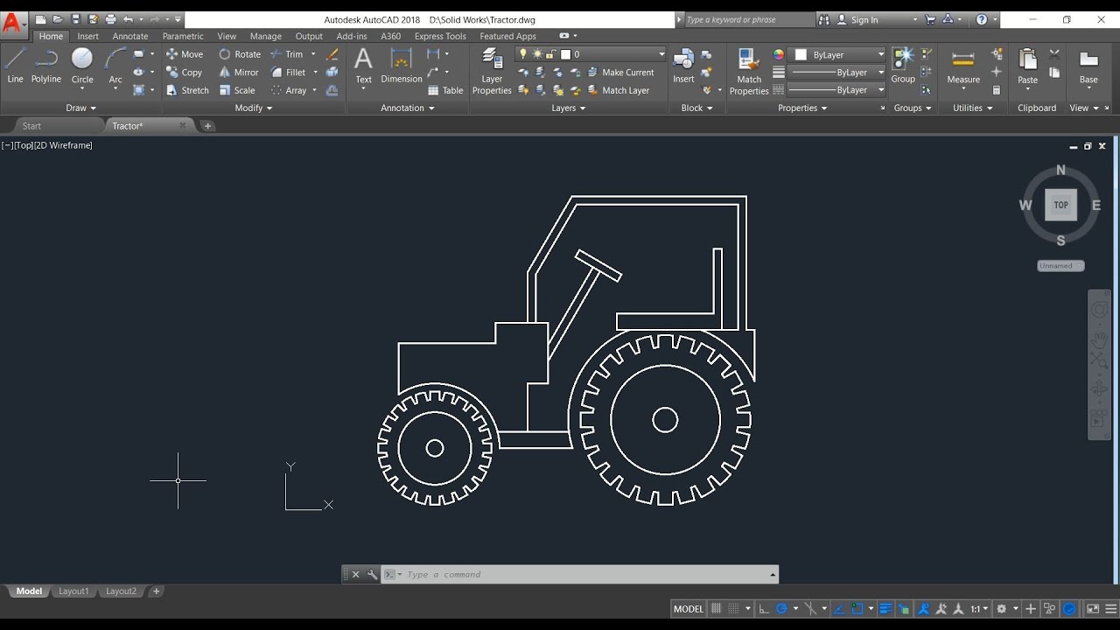Image resolution: width=1120 pixels, height=630 pixels.
Task: Click the Group tool
Action: pos(903,66)
